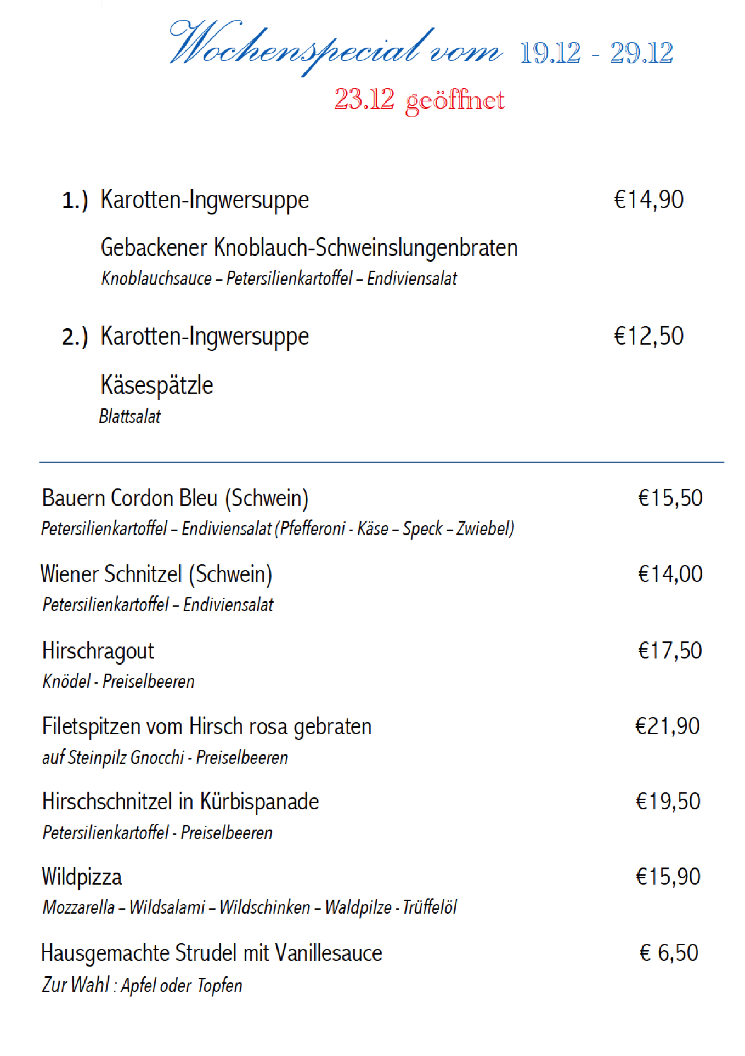Click the Käsespätzle dish name

[157, 385]
